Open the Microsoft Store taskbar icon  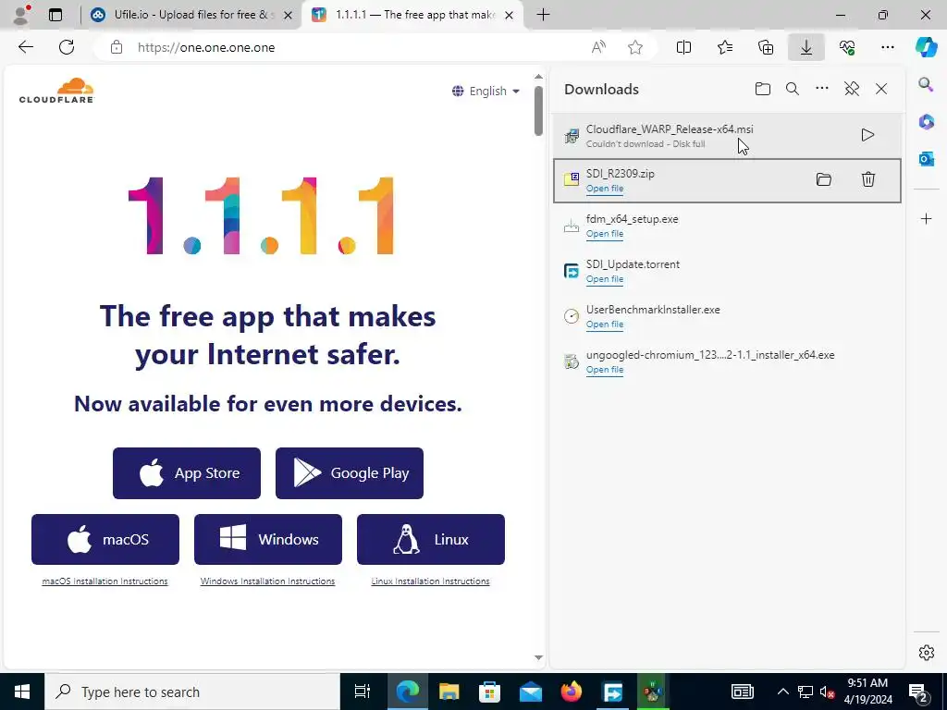489,692
